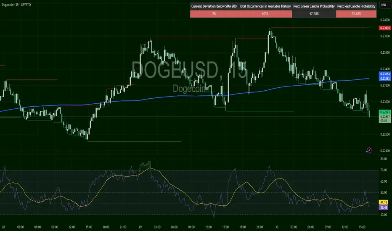Click the 50.00 RSI axis tick
Image resolution: width=392 pixels, height=231 pixels.
point(384,192)
